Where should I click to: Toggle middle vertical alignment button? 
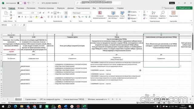(x=52, y=13)
